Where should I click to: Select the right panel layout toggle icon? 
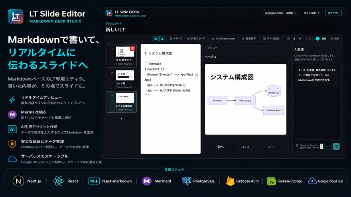click(x=162, y=39)
